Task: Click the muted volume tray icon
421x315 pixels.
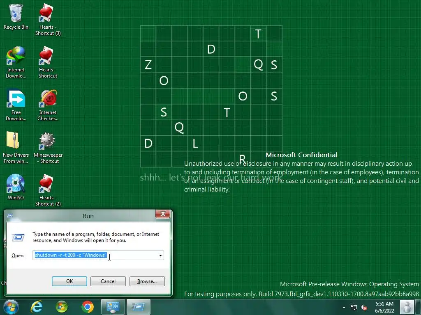Action: tap(364, 308)
